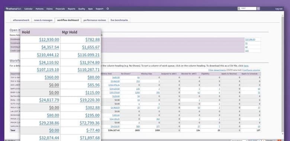Open the $1,655.67 Mgr Hold amount
290x141 pixels.
pyautogui.click(x=91, y=47)
